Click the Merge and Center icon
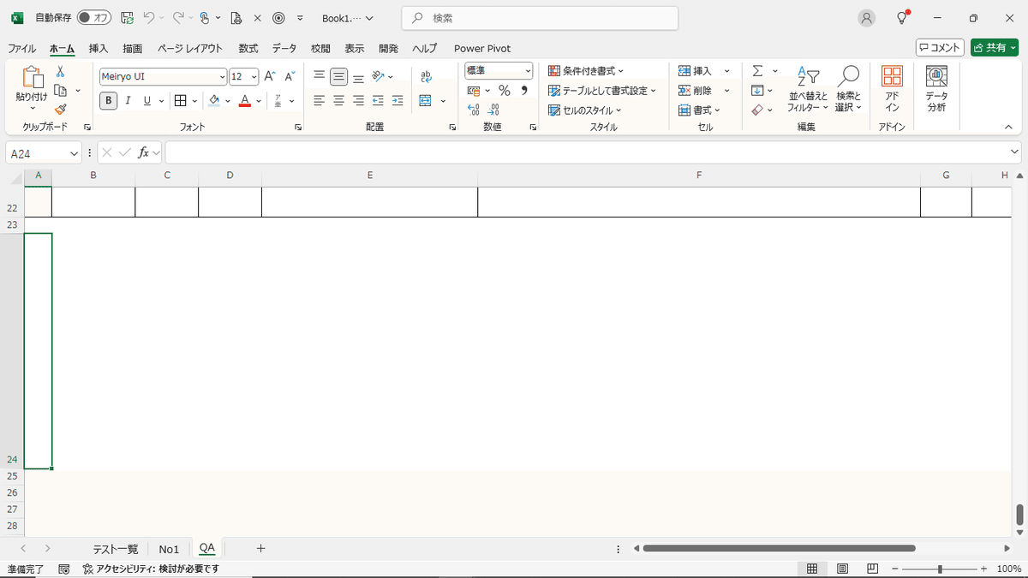This screenshot has height=578, width=1028. click(426, 100)
